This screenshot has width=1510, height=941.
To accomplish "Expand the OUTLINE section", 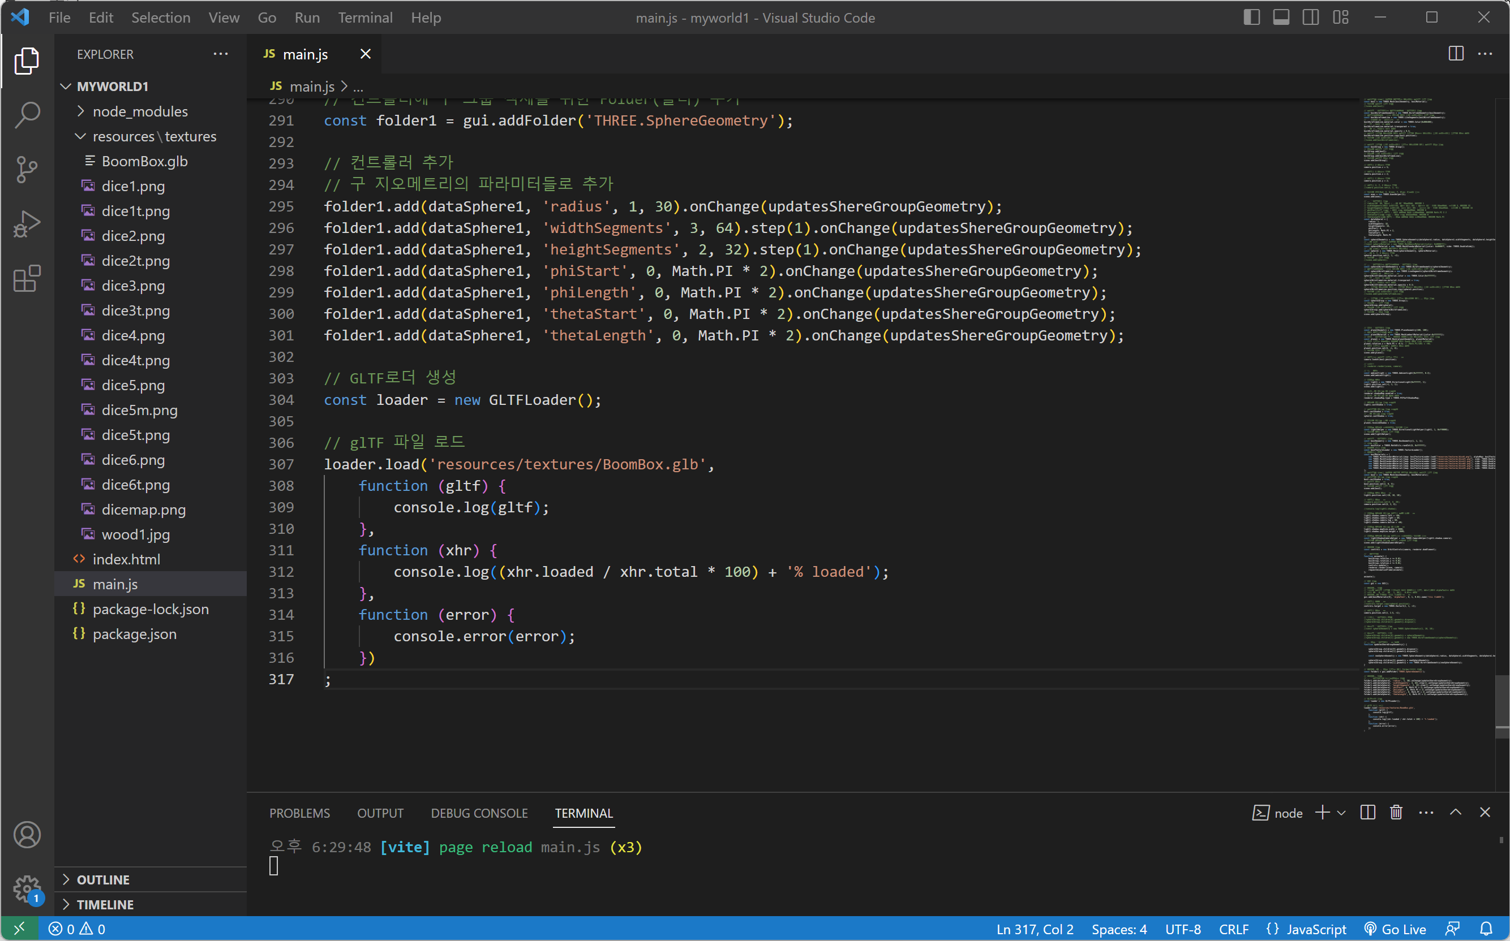I will point(103,879).
